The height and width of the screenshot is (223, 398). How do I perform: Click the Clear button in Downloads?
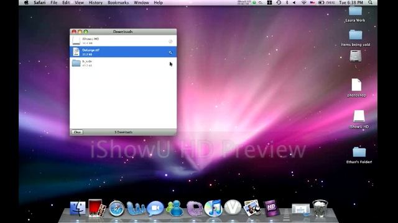pyautogui.click(x=77, y=132)
